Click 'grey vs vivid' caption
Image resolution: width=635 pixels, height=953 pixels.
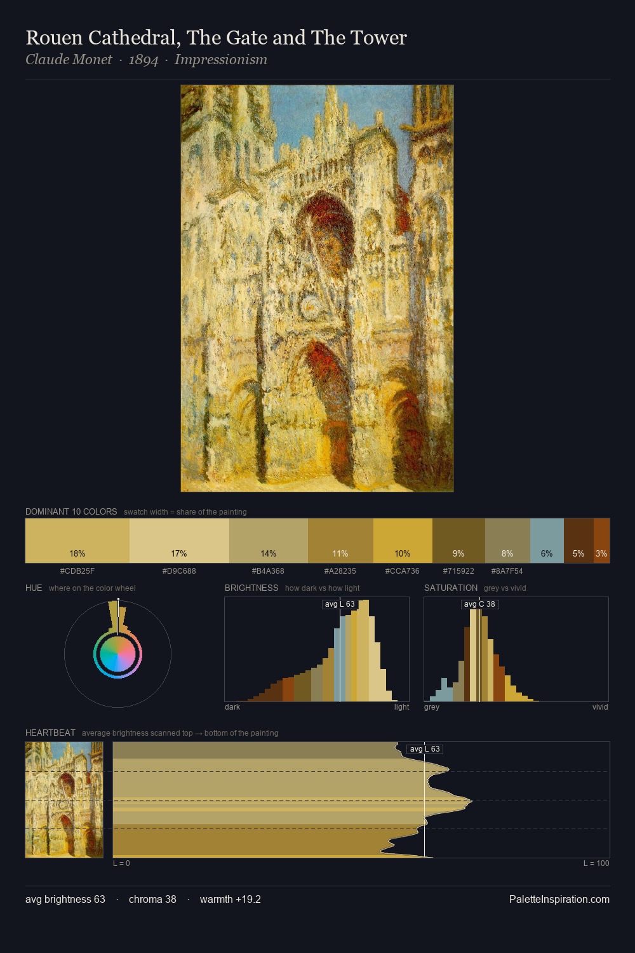[505, 588]
